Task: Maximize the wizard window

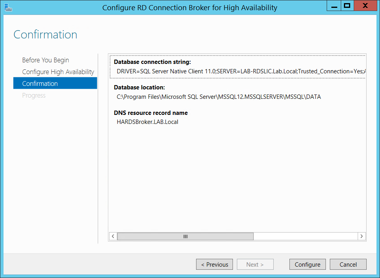Action: (347, 6)
